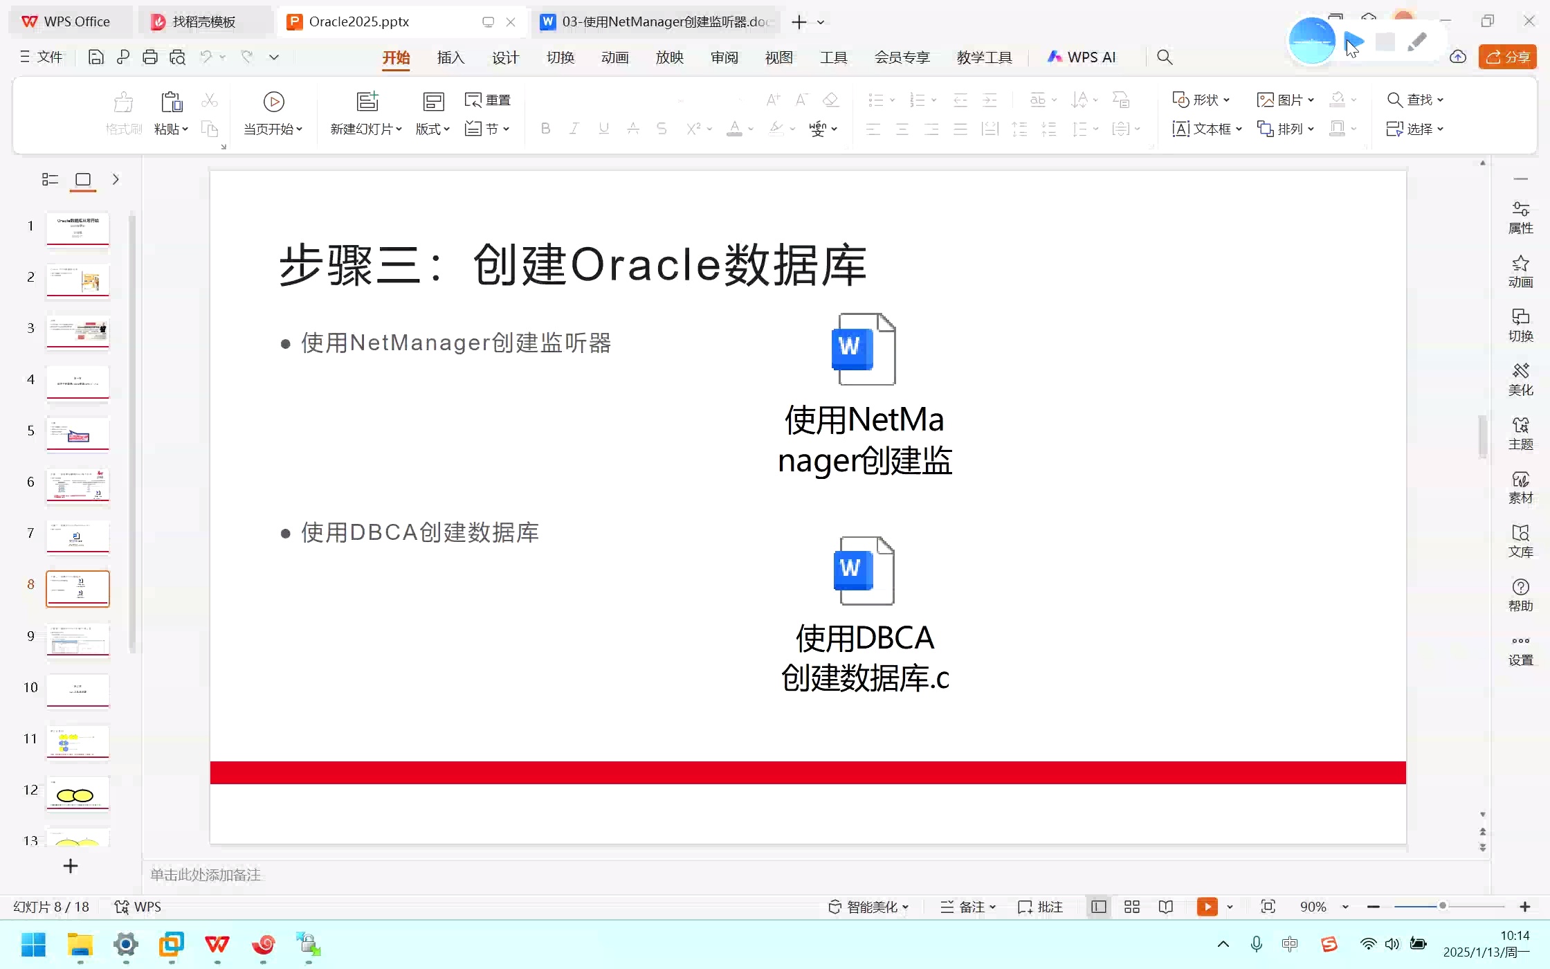Screen dimensions: 1550x969
Task: Toggle underline formatting
Action: 603,129
